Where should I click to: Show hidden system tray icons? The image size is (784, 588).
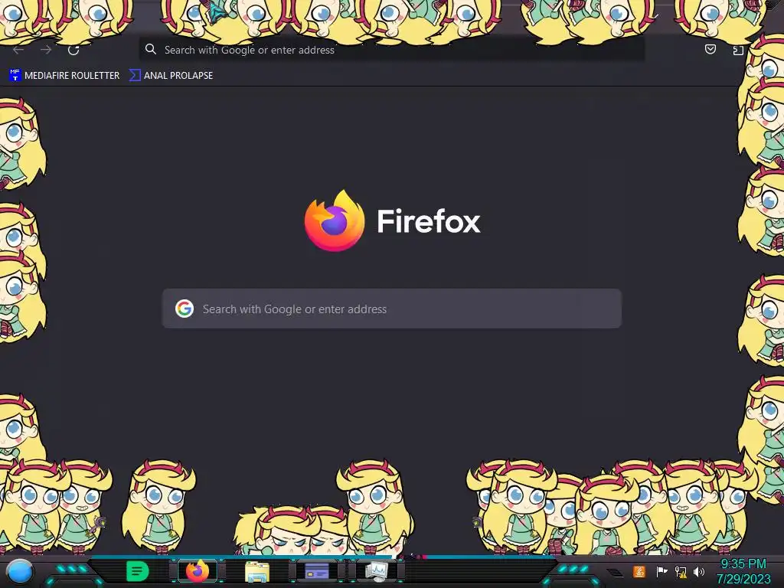click(x=616, y=572)
